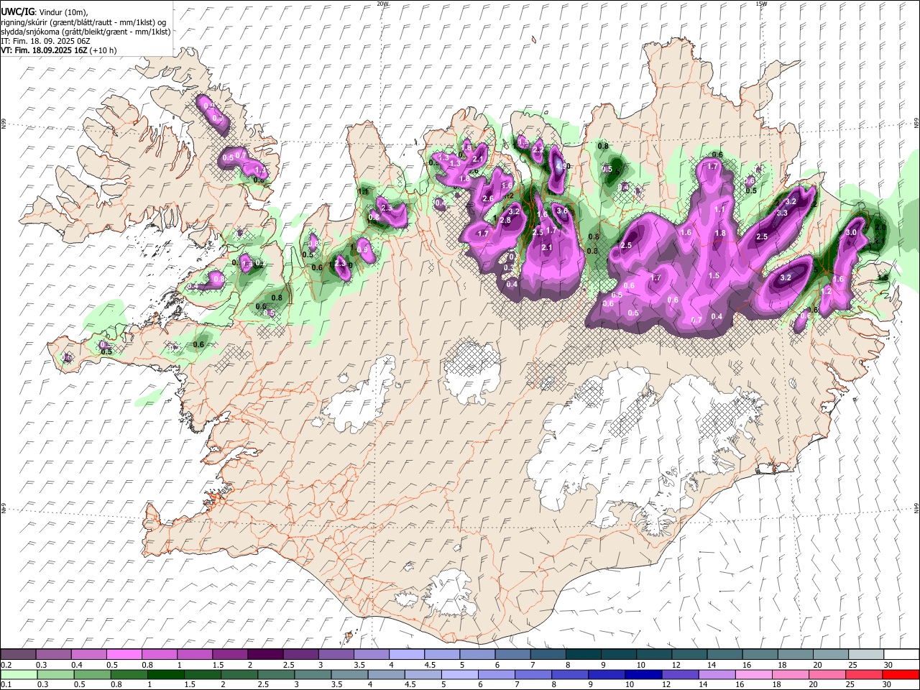Select the 1.5 precipitation value on the map
Viewport: 920px width, 690px height.
(x=714, y=276)
